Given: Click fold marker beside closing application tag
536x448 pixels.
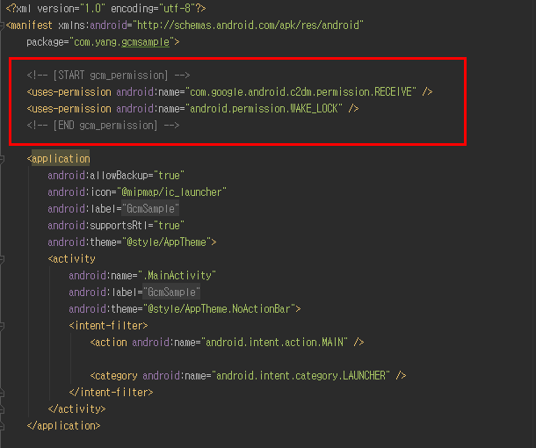Looking at the screenshot, I should click(x=2, y=426).
